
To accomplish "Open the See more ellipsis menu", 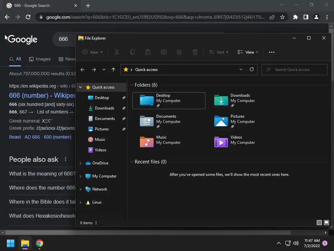I will click(272, 52).
